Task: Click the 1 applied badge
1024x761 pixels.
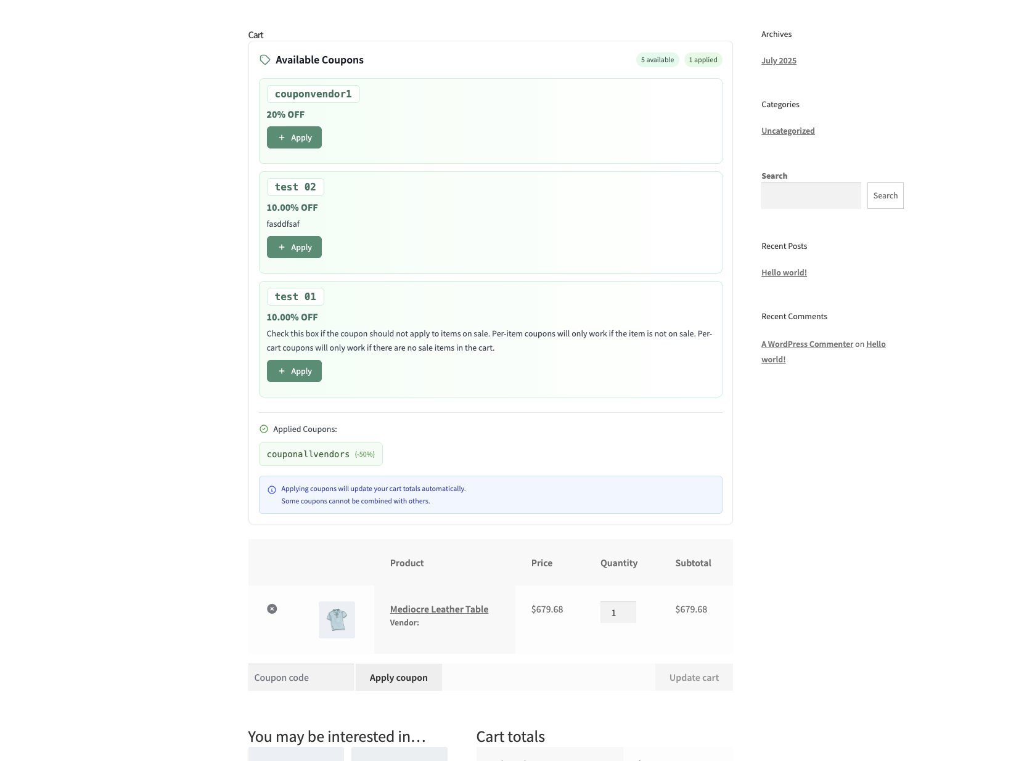Action: coord(703,60)
